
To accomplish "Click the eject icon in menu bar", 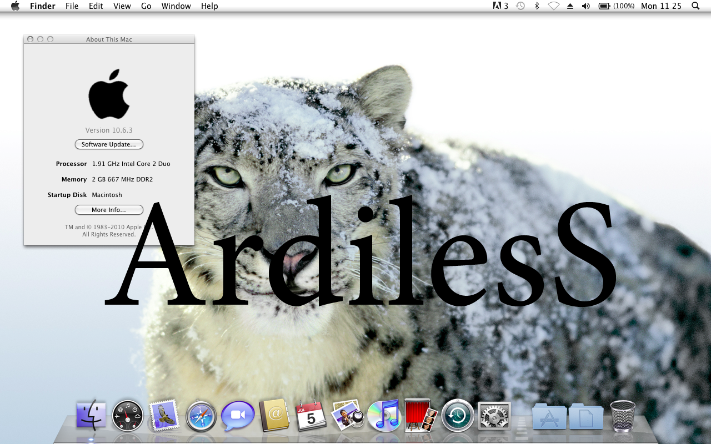I will (x=570, y=6).
